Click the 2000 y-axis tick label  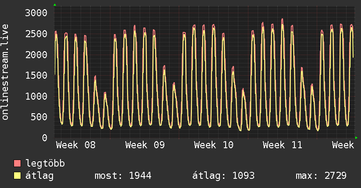pos(36,55)
